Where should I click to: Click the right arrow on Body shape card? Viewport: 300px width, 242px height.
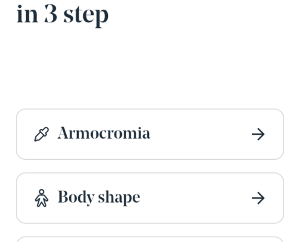[x=258, y=198]
